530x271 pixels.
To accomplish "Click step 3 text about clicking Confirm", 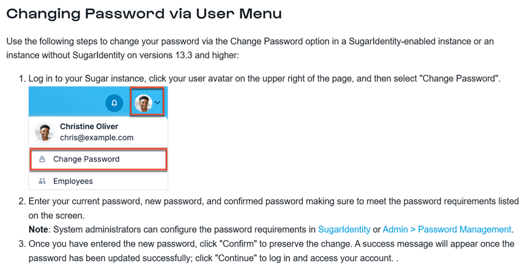I will (x=271, y=251).
